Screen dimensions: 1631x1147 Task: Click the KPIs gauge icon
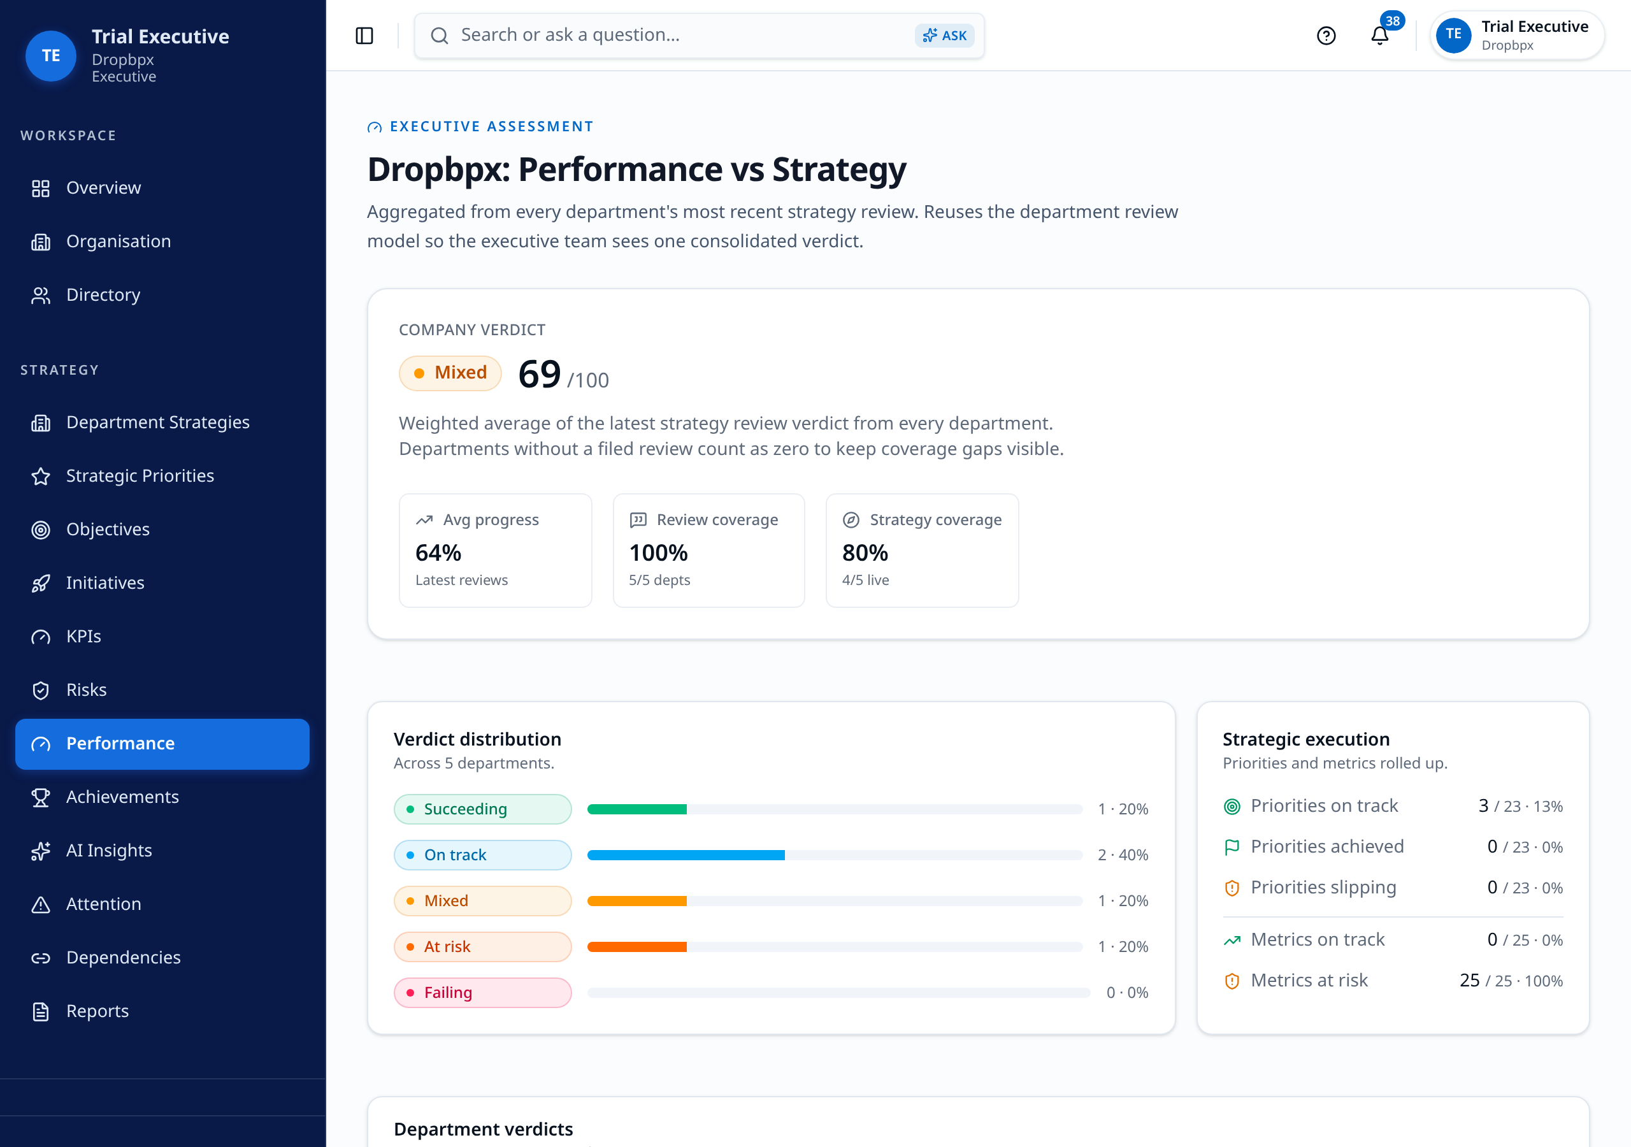click(x=41, y=637)
